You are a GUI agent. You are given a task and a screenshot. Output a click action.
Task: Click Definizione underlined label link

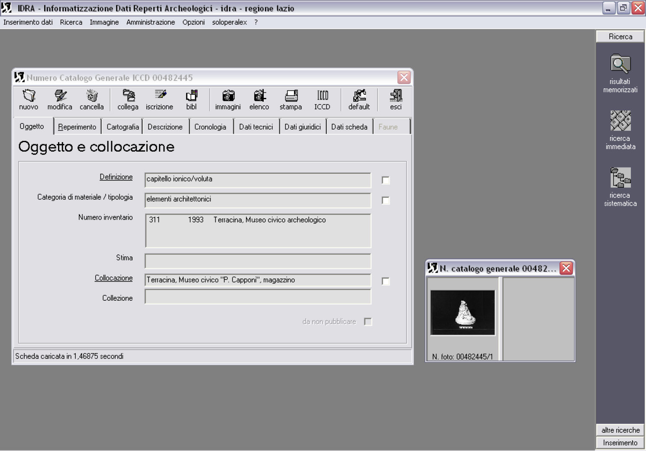pos(116,177)
